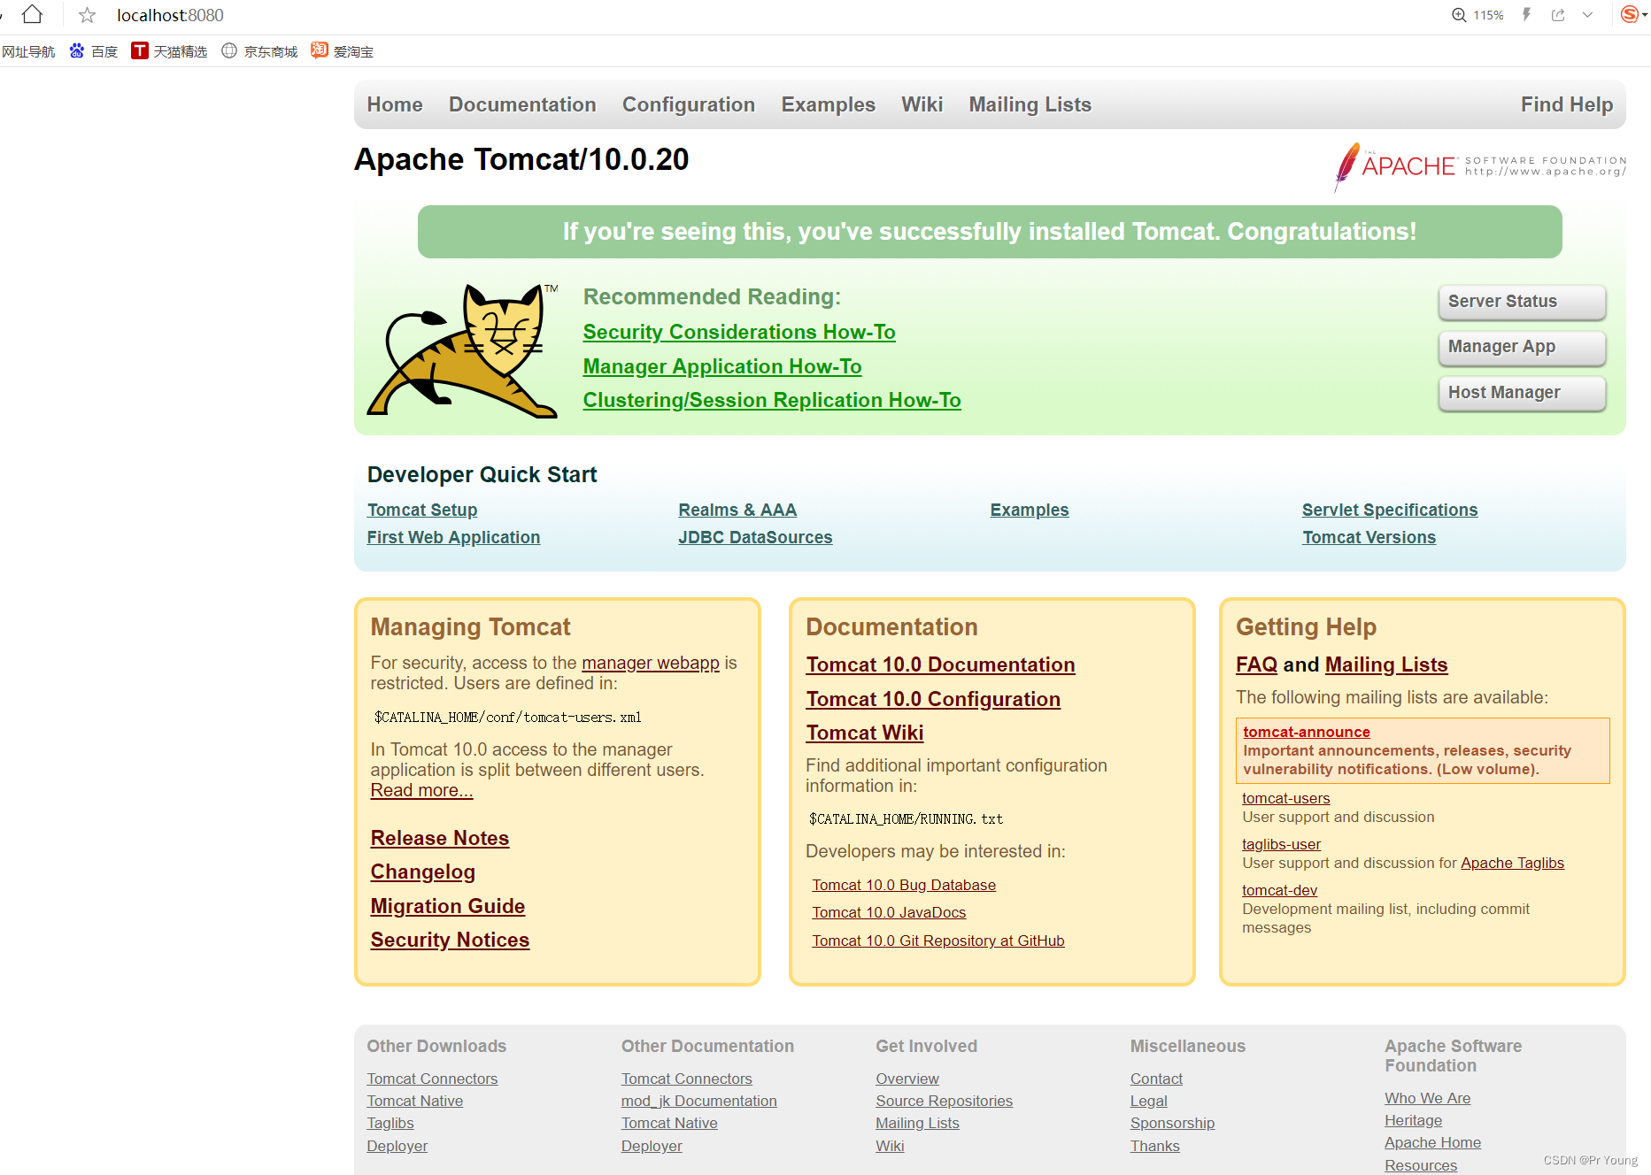
Task: Open the Changelog link
Action: (423, 872)
